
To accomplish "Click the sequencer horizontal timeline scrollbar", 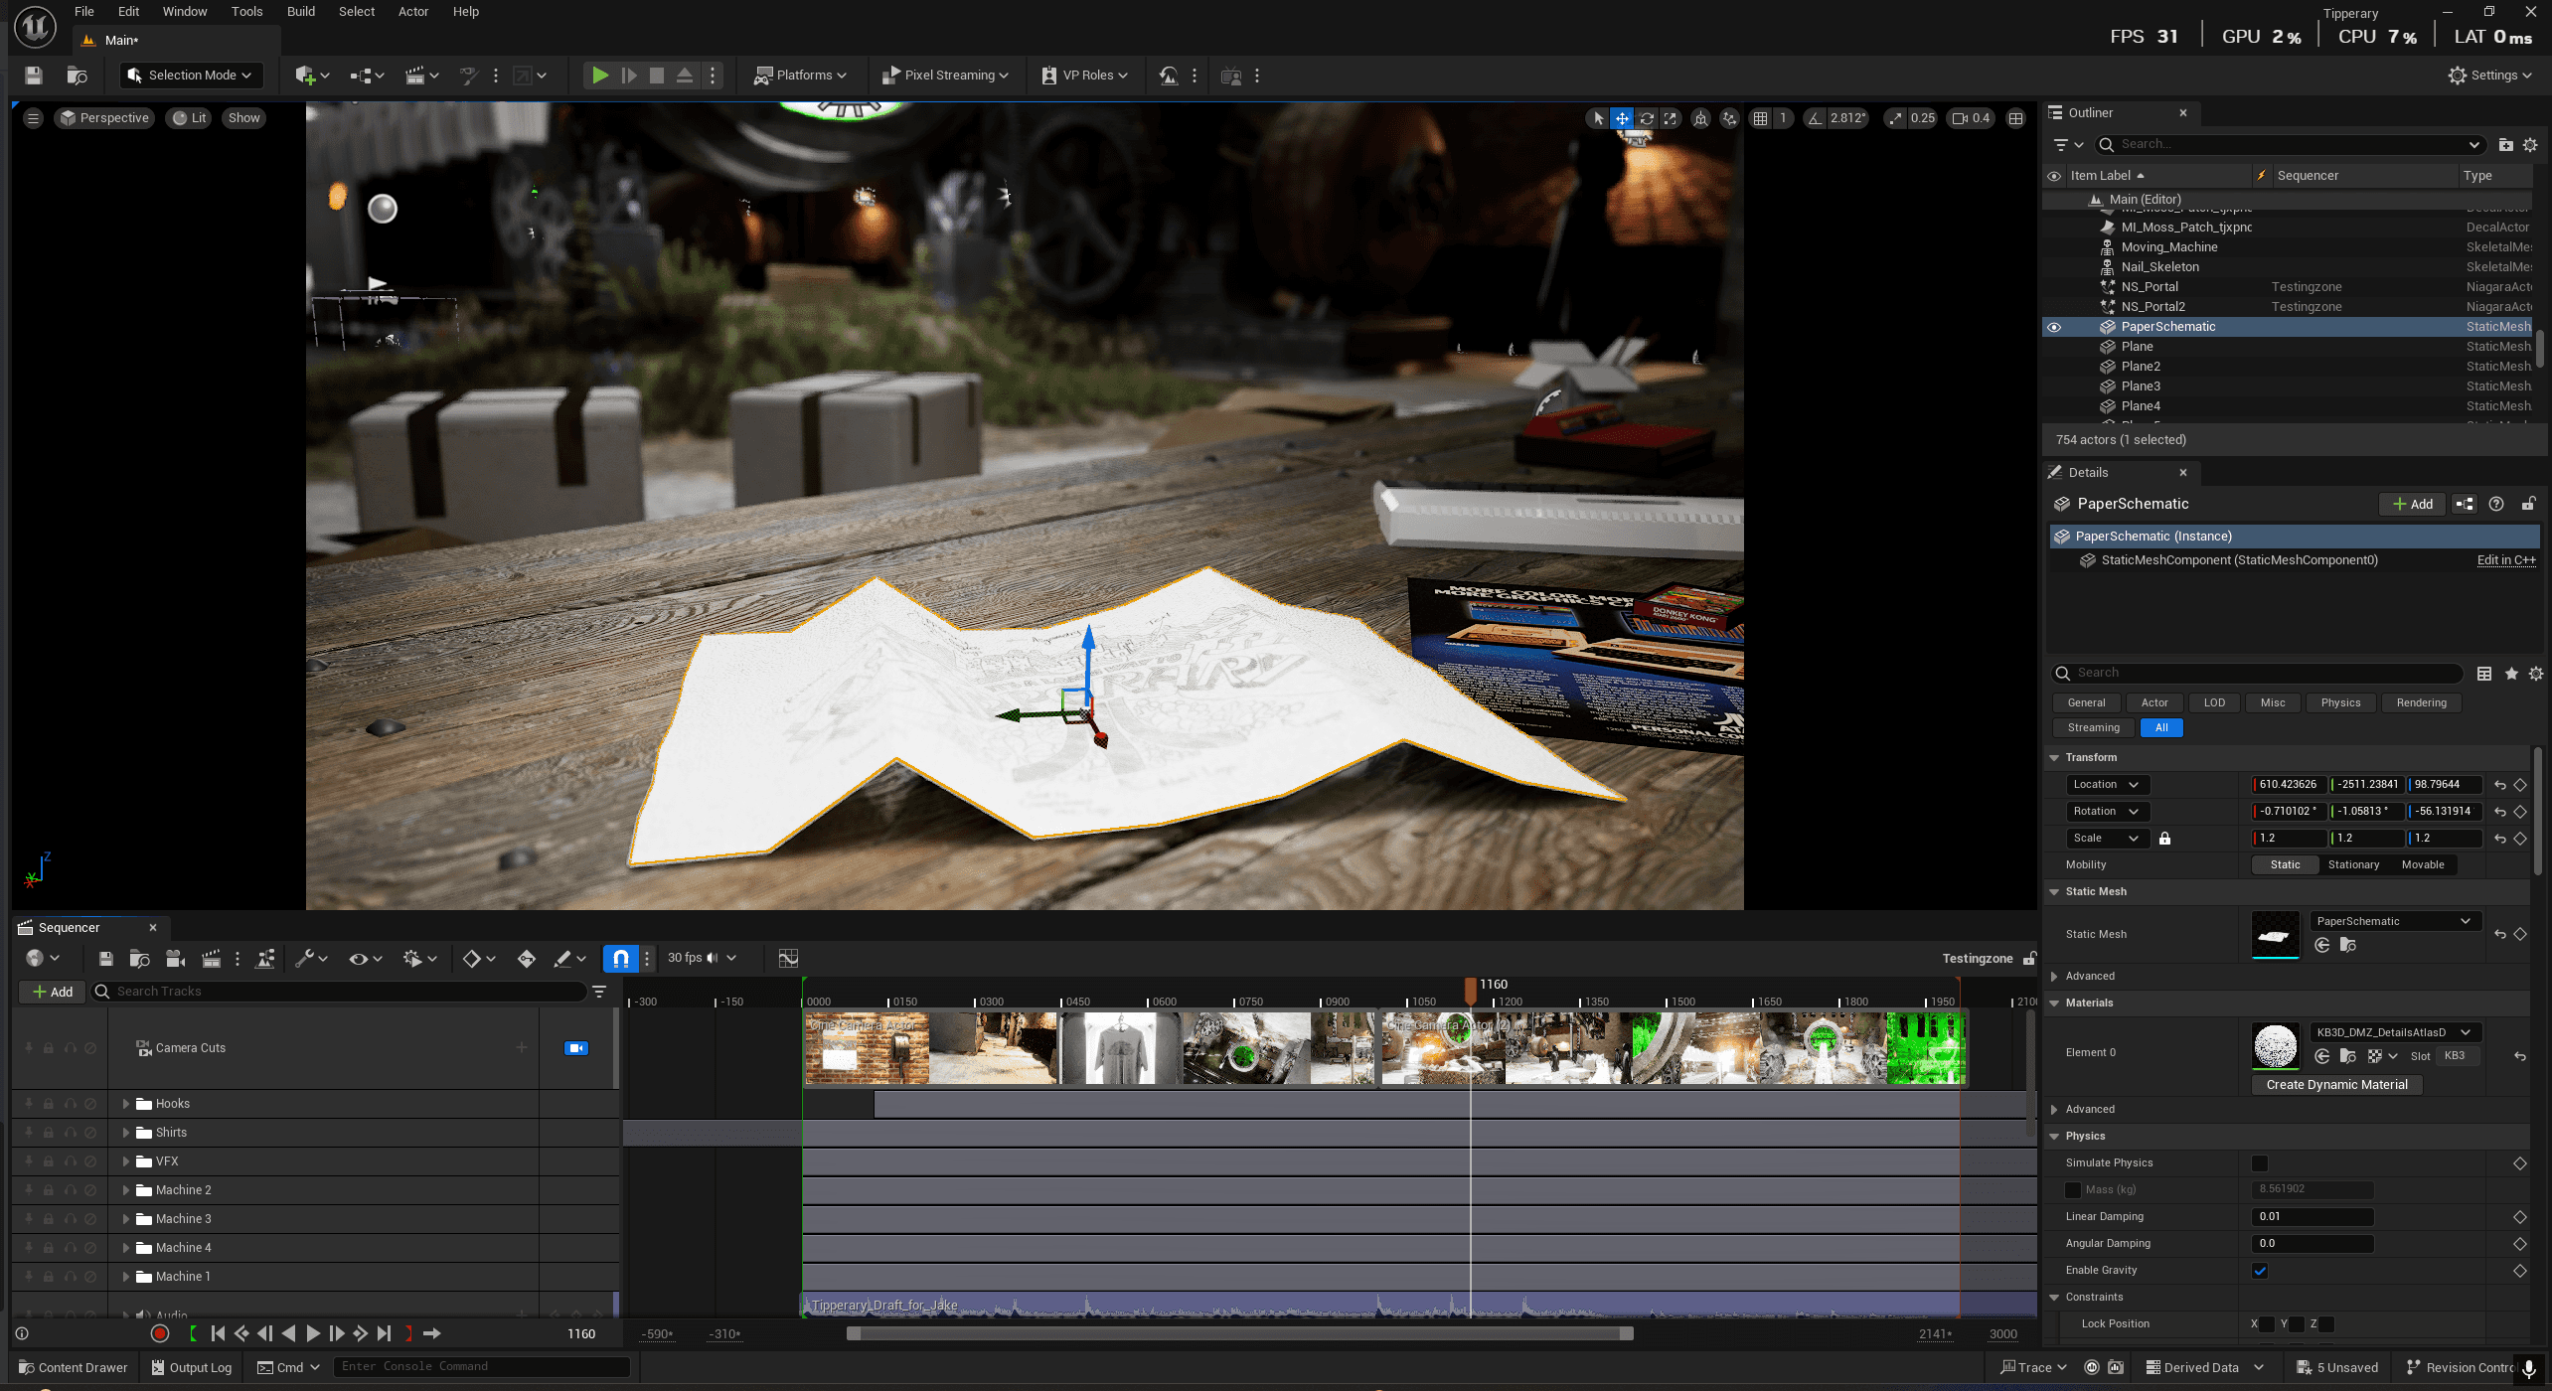I will pyautogui.click(x=1239, y=1333).
